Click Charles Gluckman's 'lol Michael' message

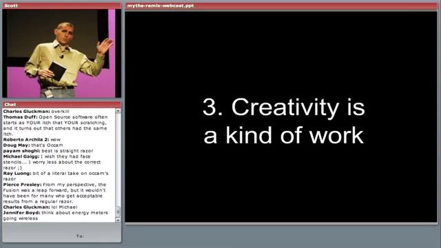click(x=40, y=207)
